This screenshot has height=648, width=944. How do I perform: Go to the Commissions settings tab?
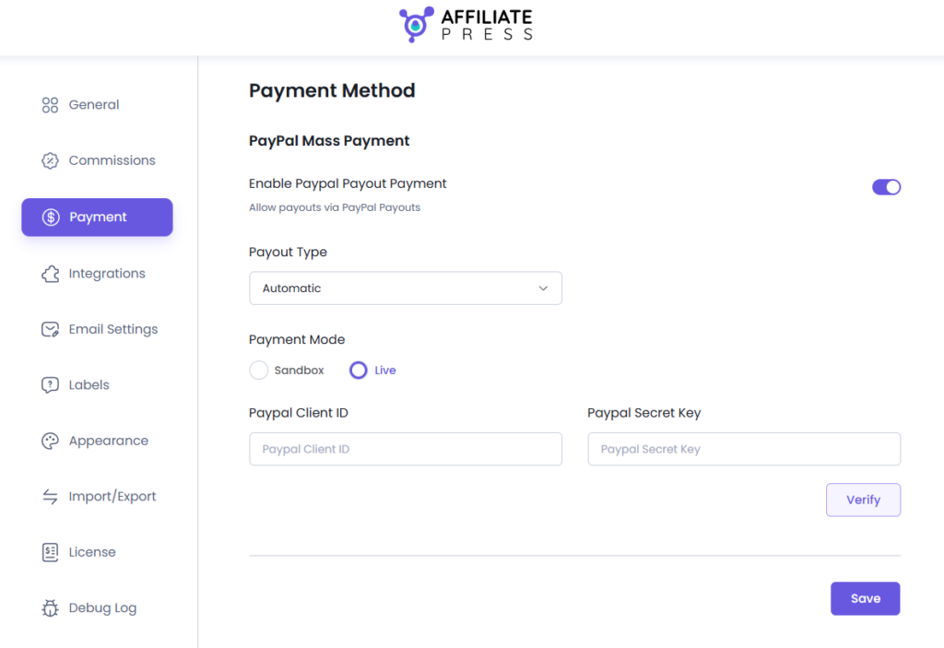click(x=112, y=160)
